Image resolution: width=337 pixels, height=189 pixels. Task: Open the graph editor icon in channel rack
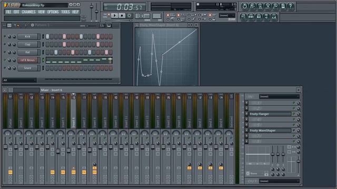point(102,26)
